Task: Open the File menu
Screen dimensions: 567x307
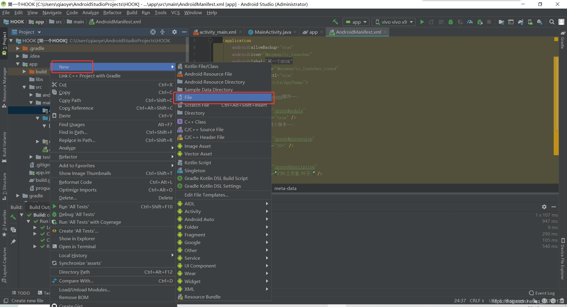Action: click(x=6, y=12)
